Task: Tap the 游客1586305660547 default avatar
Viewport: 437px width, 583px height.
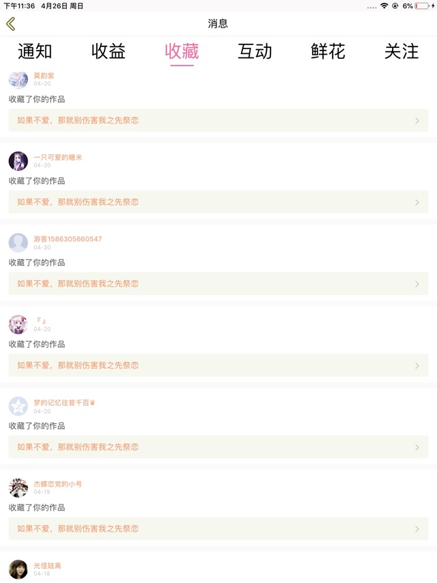Action: 18,243
